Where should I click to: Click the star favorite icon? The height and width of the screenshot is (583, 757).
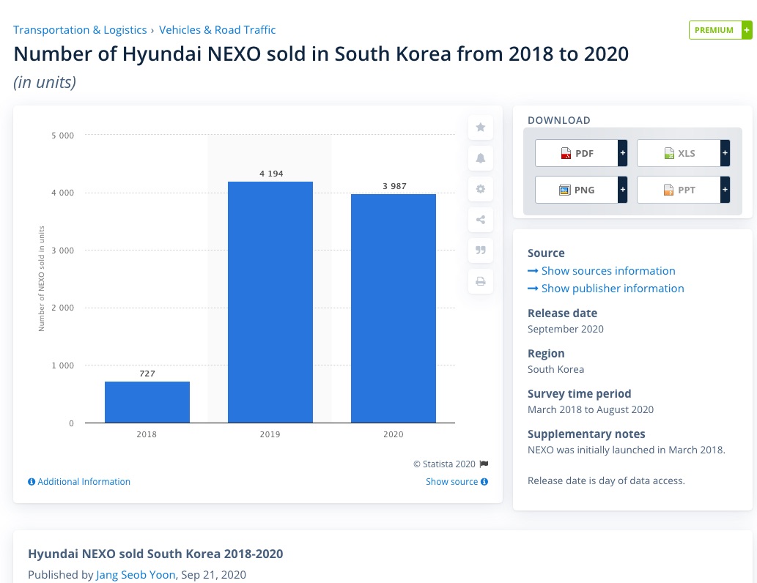point(481,127)
